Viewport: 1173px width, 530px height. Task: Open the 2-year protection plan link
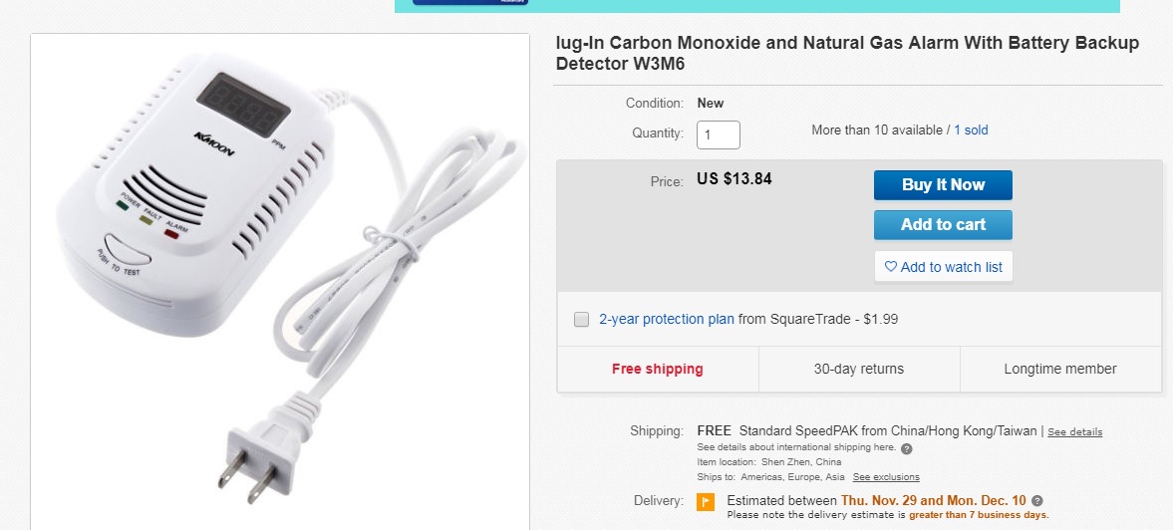[x=666, y=320]
